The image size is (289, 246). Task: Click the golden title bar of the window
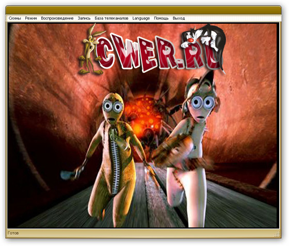(x=143, y=10)
